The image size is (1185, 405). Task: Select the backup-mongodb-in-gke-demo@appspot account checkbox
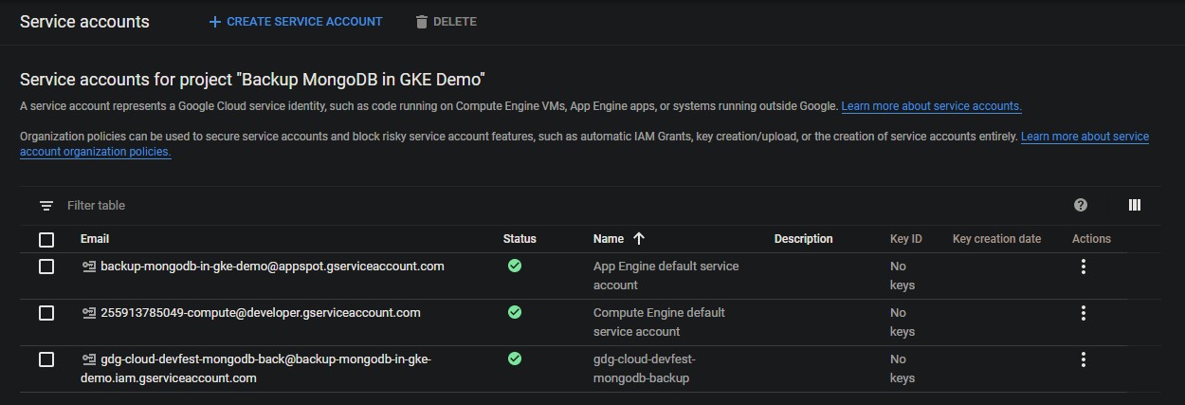[x=46, y=267]
